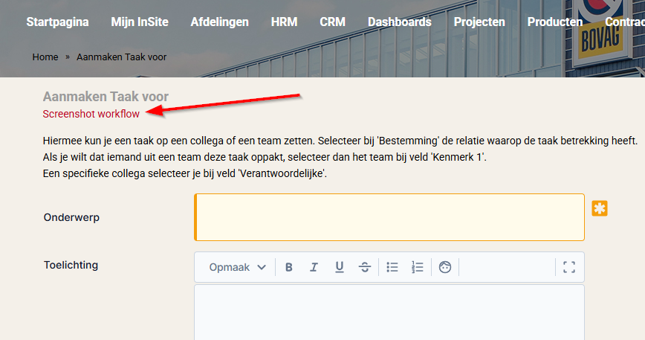Go to Mijn InSite menu

pyautogui.click(x=140, y=22)
